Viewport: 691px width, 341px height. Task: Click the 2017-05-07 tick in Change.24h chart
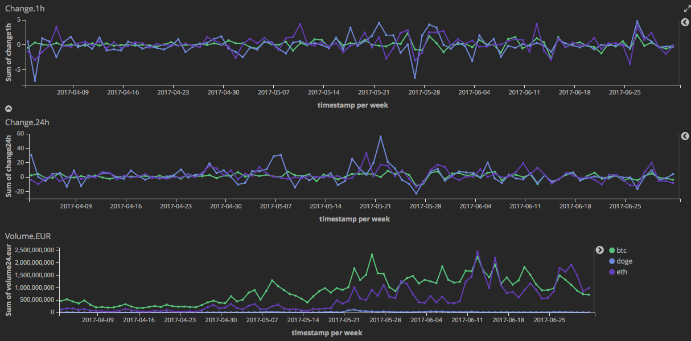click(x=275, y=206)
